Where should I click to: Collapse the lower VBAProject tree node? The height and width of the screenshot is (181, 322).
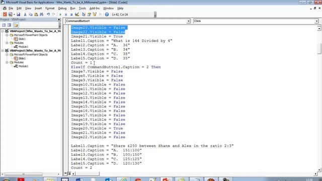(x=3, y=50)
